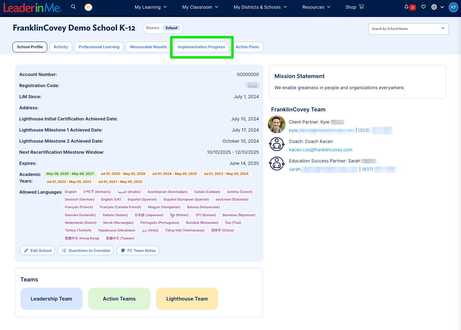Click Sarah's (937) phone link
Screen dimensions: 461x330
(379, 169)
